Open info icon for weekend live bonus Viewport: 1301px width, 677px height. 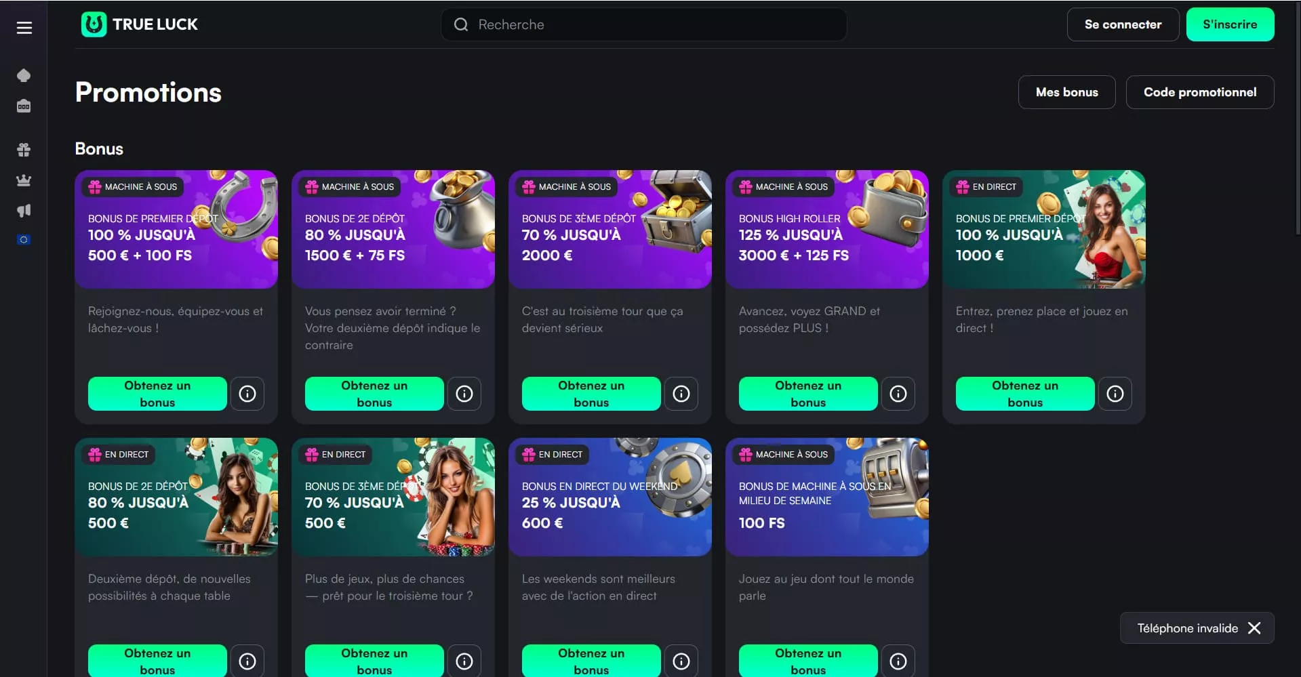coord(681,661)
